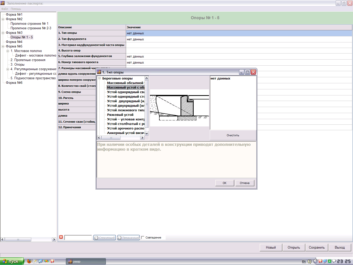Collapse the Береговые опоры tree node
The image size is (353, 265).
[100, 78]
